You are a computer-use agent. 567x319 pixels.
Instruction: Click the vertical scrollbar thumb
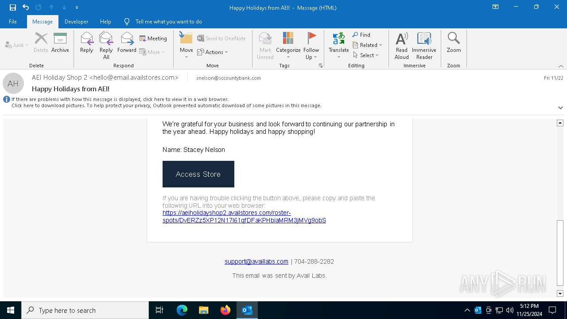[560, 253]
